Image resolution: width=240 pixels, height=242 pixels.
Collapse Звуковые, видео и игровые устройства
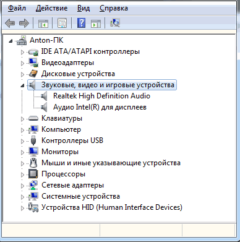[x=22, y=85]
